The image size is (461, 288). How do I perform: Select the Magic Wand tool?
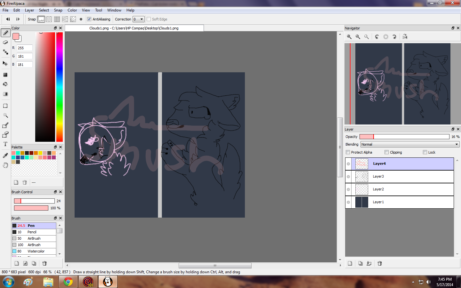point(5,115)
